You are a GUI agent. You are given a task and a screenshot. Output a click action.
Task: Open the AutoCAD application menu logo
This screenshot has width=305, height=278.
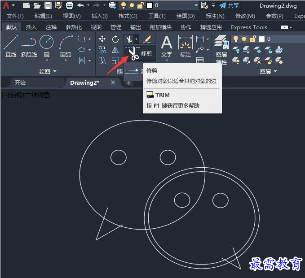coord(6,5)
